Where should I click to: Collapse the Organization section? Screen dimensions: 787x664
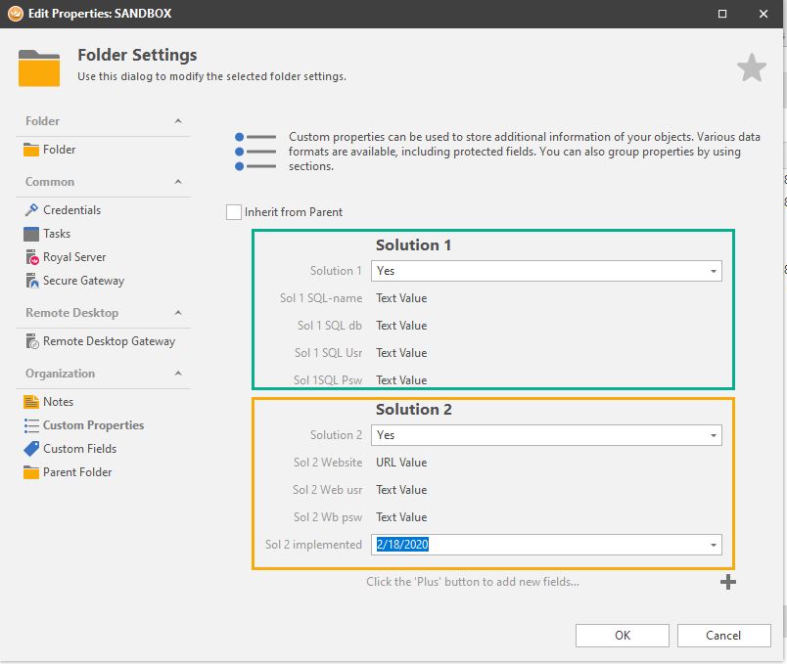178,374
